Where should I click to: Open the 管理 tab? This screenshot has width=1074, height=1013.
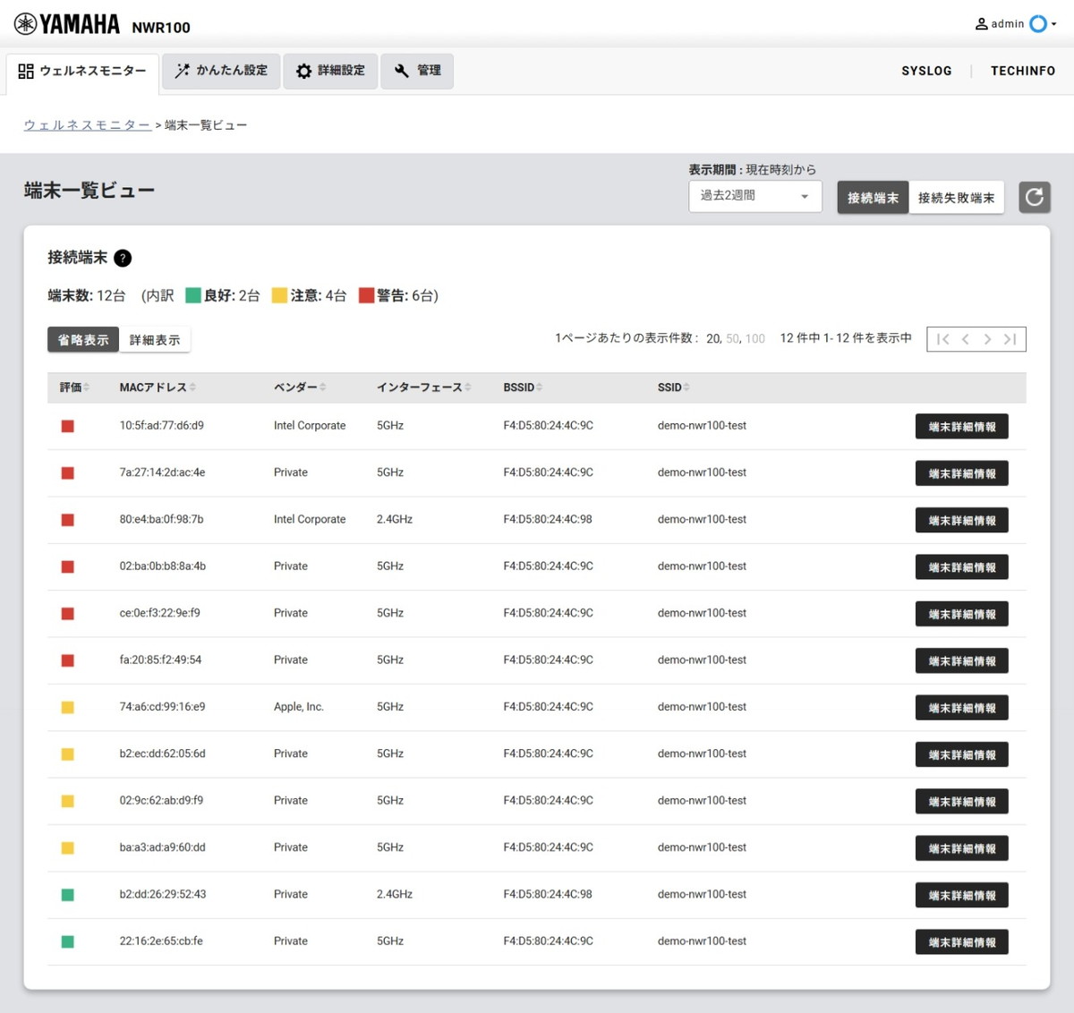pyautogui.click(x=417, y=71)
